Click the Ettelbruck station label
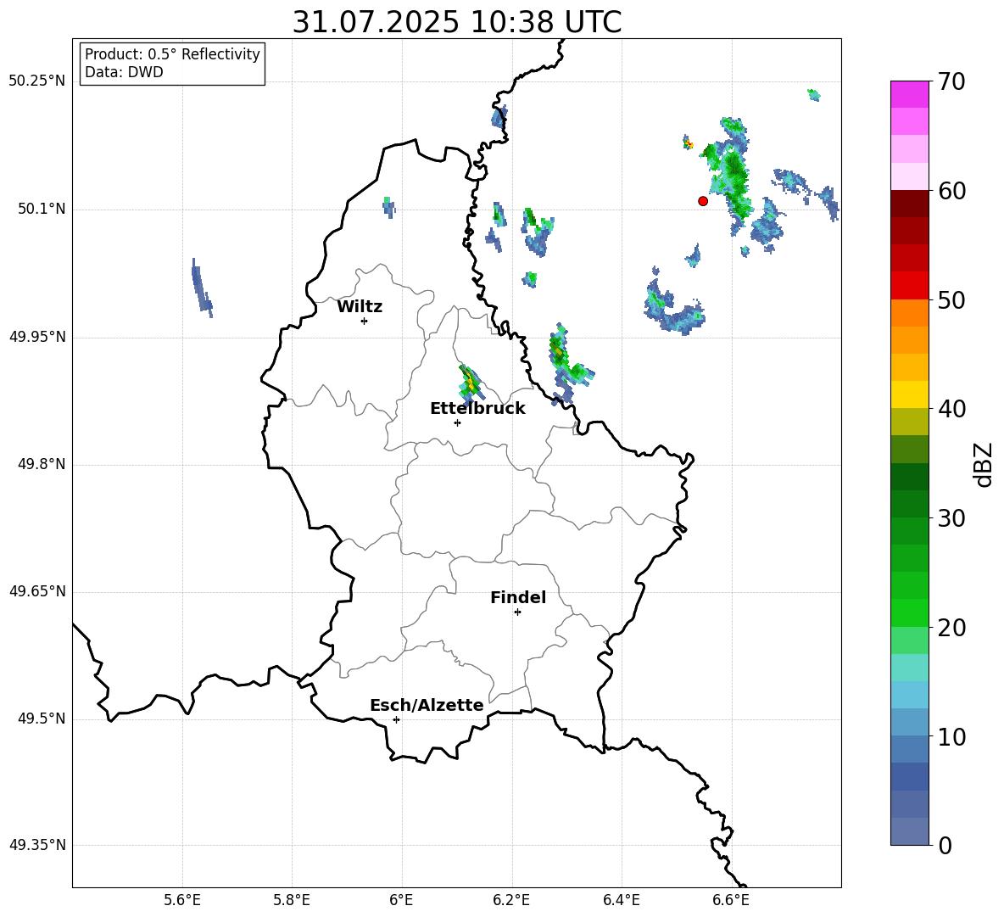The width and height of the screenshot is (1004, 917). [477, 409]
